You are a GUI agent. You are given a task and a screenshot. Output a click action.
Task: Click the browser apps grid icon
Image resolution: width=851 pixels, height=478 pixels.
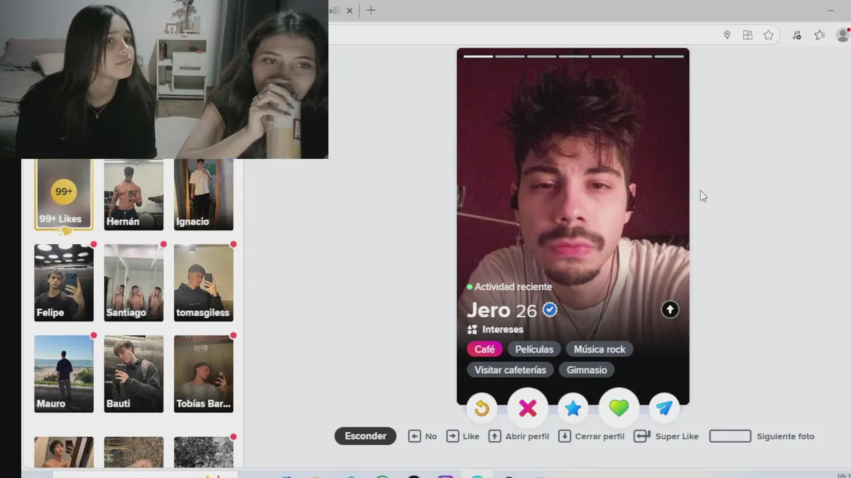point(748,35)
